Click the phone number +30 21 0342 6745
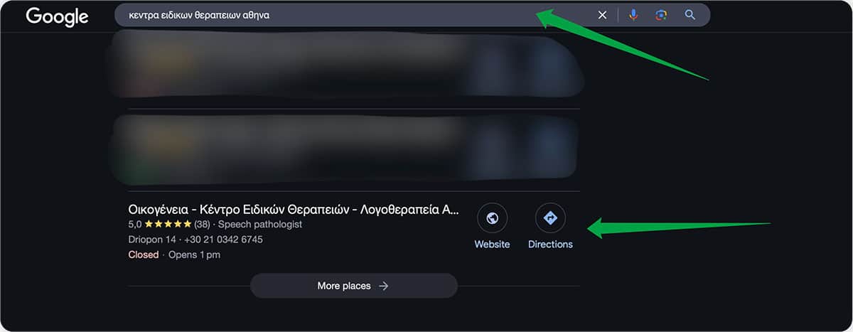Viewport: 853px width, 332px height. pyautogui.click(x=223, y=240)
